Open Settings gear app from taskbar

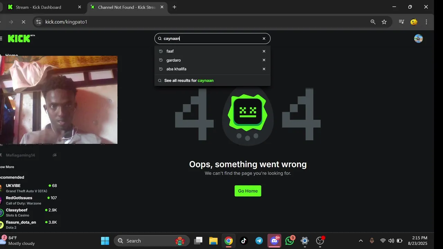click(x=305, y=241)
